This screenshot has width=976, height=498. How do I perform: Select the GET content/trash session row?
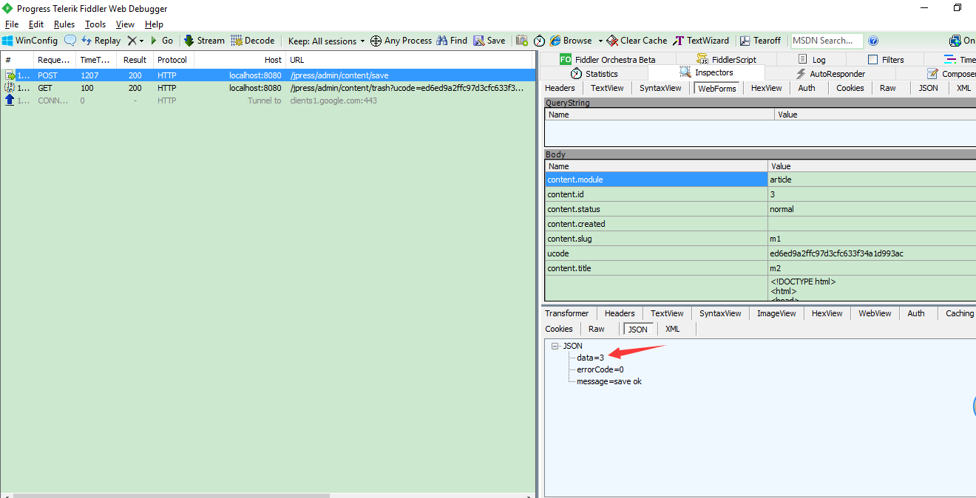[x=267, y=88]
